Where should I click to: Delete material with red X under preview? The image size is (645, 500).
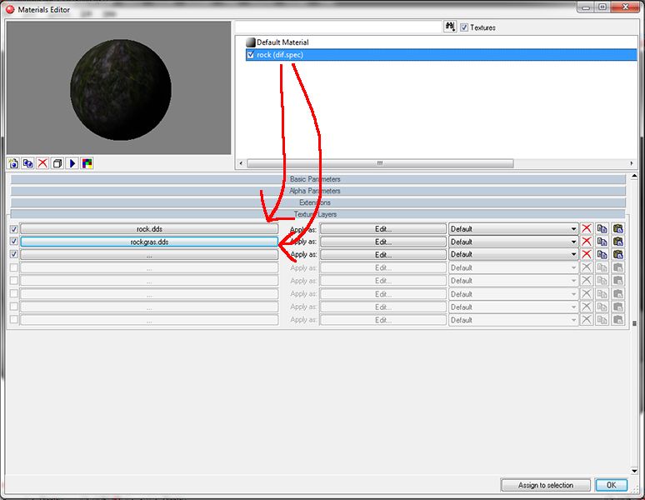point(42,163)
